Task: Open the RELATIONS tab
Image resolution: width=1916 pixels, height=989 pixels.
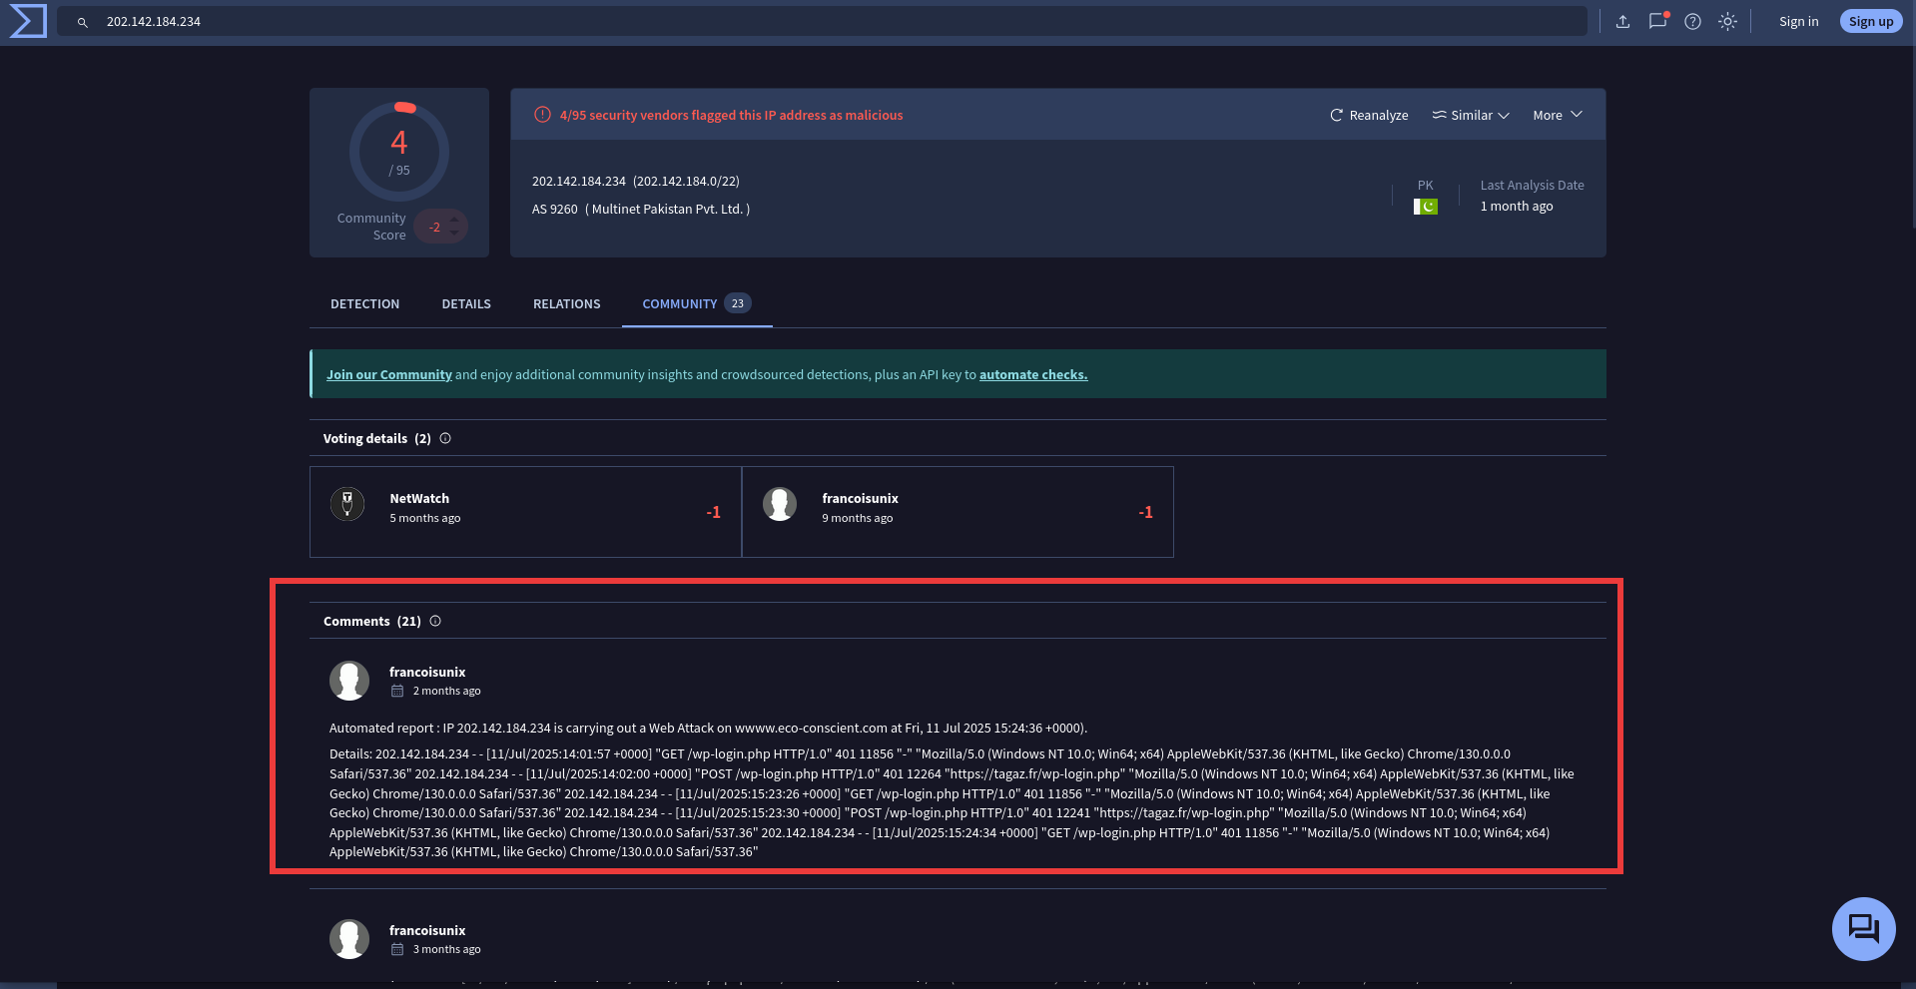Action: point(566,303)
